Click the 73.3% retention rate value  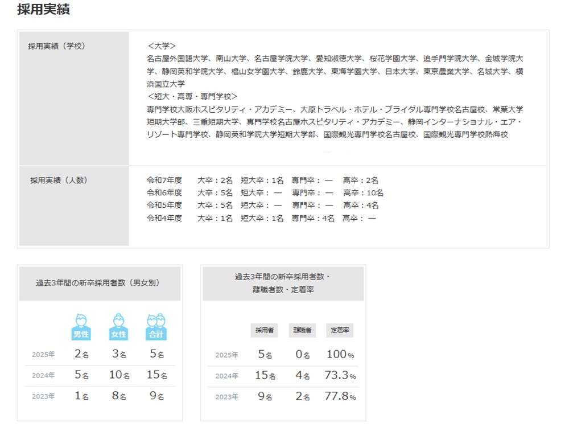tap(341, 376)
